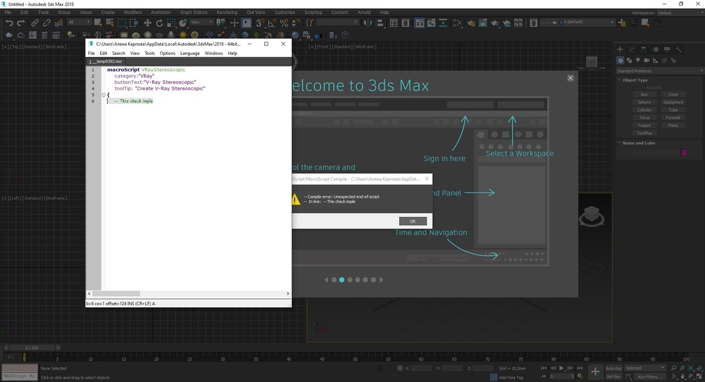Image resolution: width=705 pixels, height=382 pixels.
Task: Open the Language menu in script editor
Action: 190,54
